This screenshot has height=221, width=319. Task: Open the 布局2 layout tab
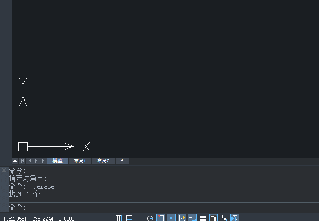[103, 161]
